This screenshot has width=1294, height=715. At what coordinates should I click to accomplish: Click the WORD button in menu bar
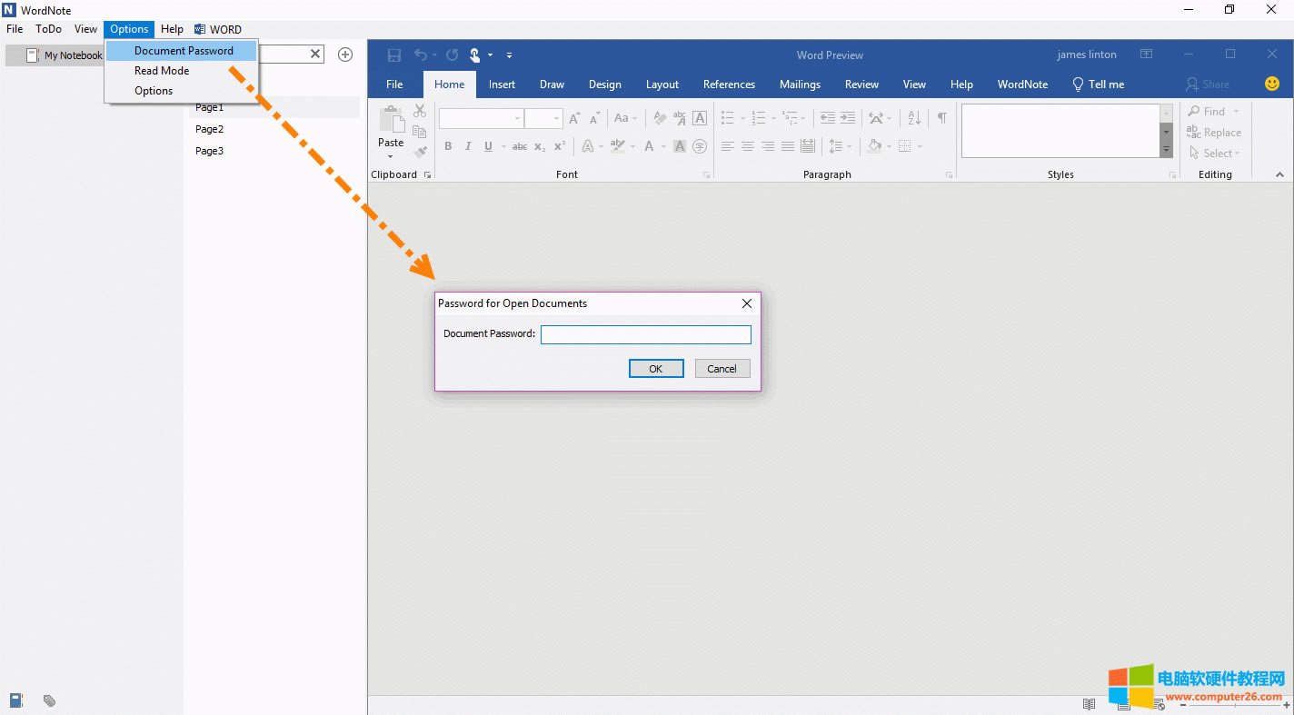point(218,29)
